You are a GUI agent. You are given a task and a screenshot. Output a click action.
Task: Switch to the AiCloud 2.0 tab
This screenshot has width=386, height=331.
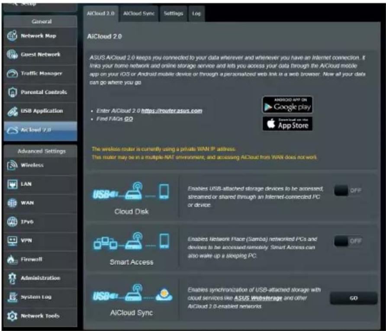pyautogui.click(x=101, y=13)
